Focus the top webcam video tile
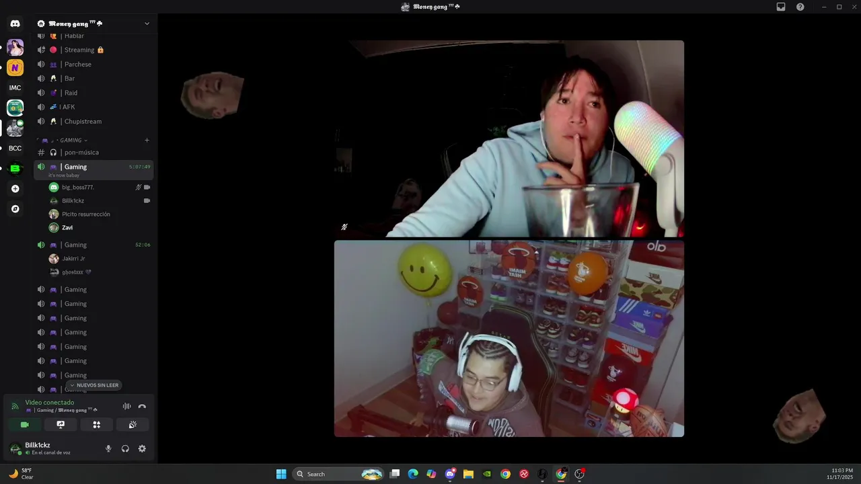This screenshot has height=484, width=861. click(x=509, y=138)
